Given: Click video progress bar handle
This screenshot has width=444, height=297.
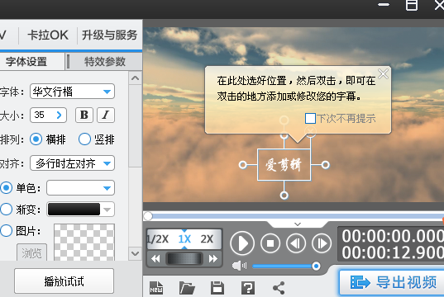Looking at the screenshot, I should point(148,216).
